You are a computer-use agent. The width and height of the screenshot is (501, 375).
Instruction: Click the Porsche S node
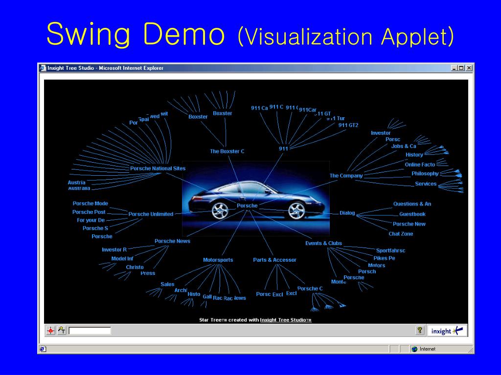click(95, 229)
